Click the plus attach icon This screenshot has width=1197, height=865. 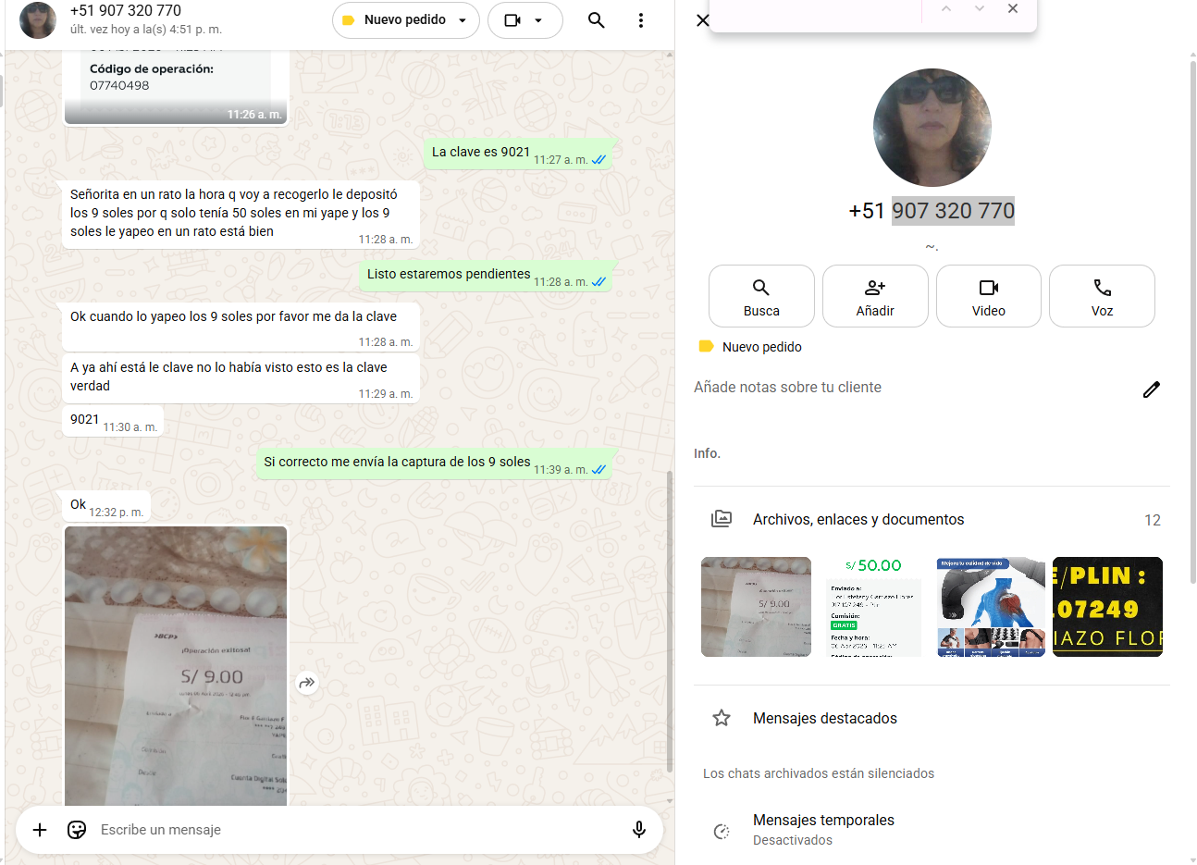(40, 830)
